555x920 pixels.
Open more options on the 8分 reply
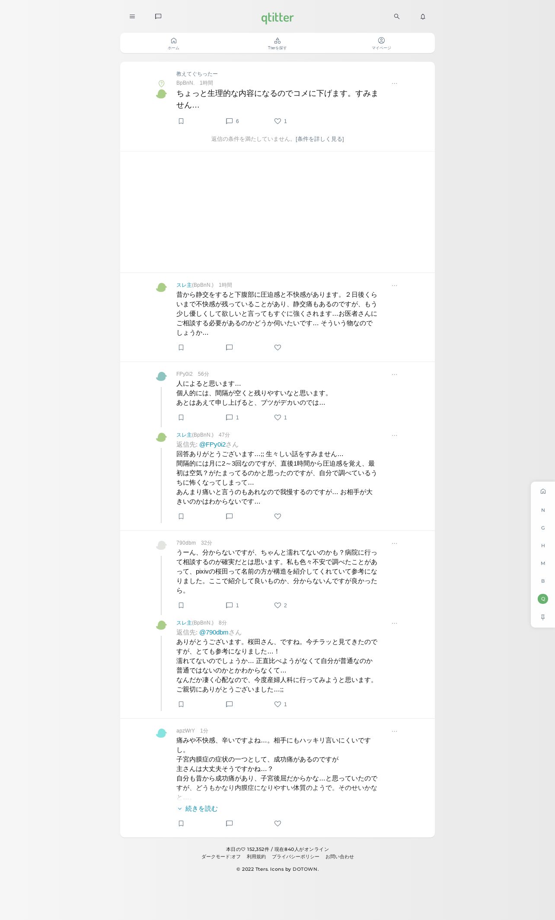point(395,623)
